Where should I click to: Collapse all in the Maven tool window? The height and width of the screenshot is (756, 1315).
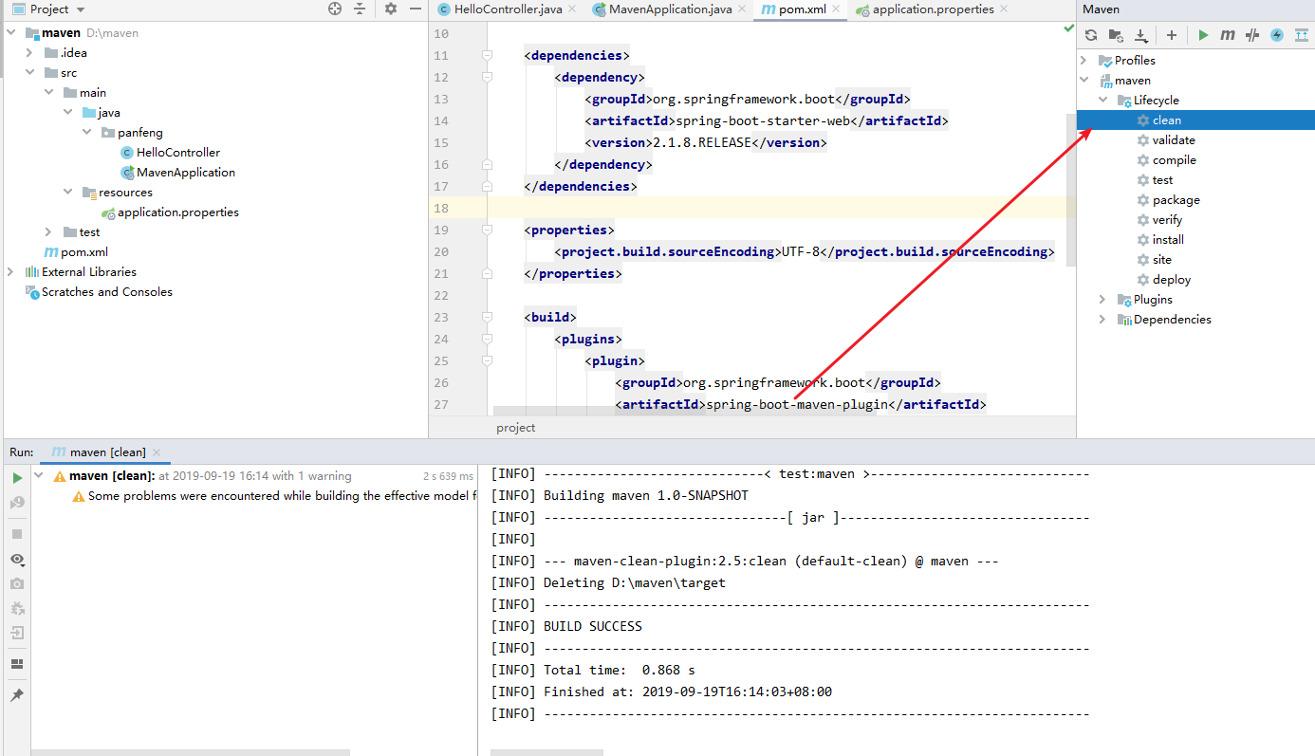pos(1302,35)
